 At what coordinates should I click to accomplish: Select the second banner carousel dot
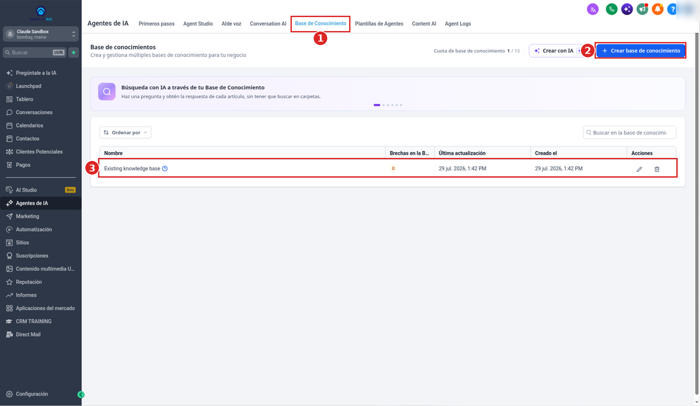tap(384, 105)
